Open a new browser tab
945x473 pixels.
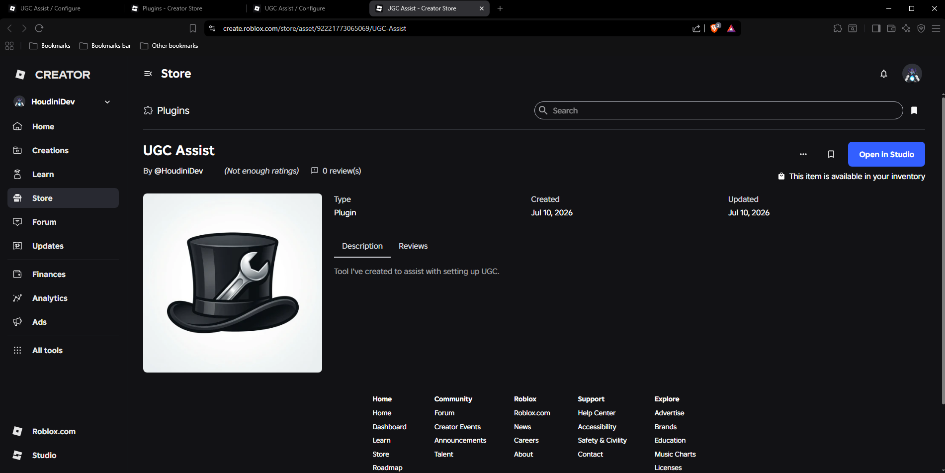tap(500, 8)
